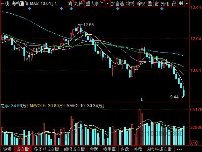
Task: Click the 窗 window toolbar button
Action: point(156,4)
